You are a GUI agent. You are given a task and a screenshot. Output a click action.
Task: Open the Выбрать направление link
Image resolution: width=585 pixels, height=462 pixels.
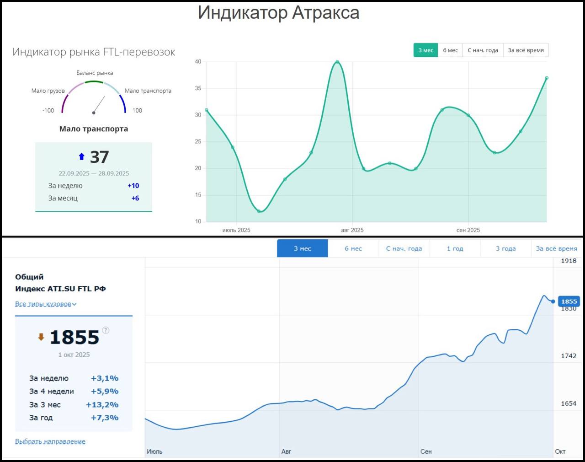[x=50, y=441]
